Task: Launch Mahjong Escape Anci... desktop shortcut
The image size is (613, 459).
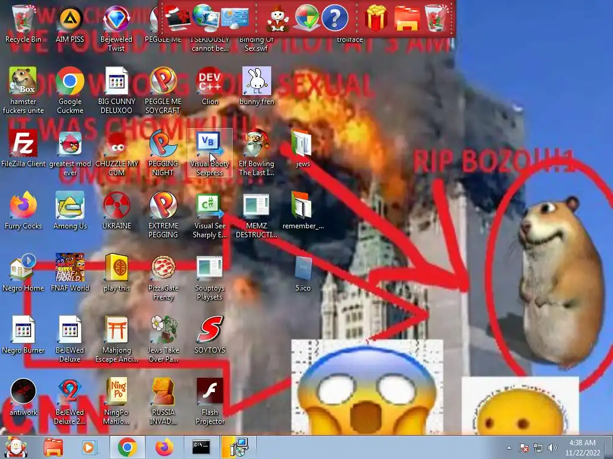Action: pos(117,339)
